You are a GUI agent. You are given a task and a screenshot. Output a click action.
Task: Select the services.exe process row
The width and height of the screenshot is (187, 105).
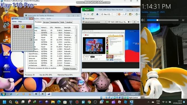pos(51,56)
